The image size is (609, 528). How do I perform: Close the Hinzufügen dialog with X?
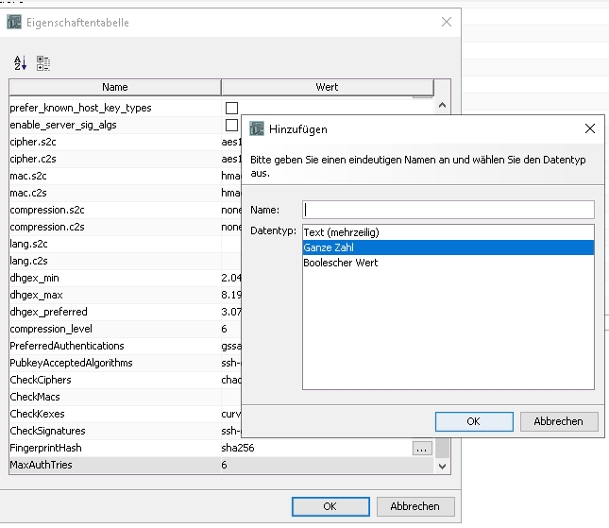[590, 128]
